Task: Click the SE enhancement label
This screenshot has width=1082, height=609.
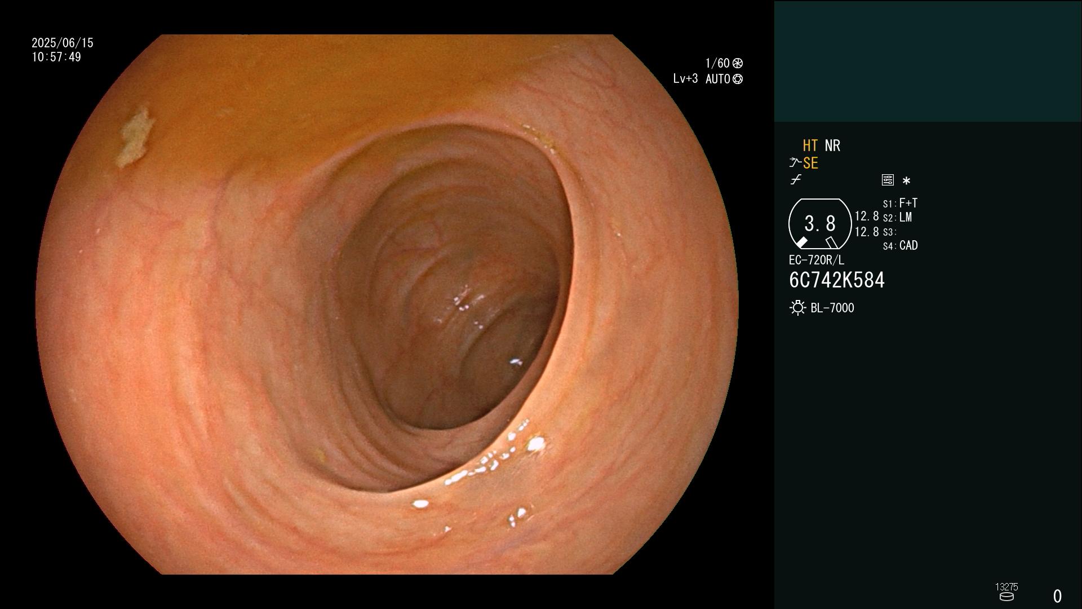Action: coord(810,163)
